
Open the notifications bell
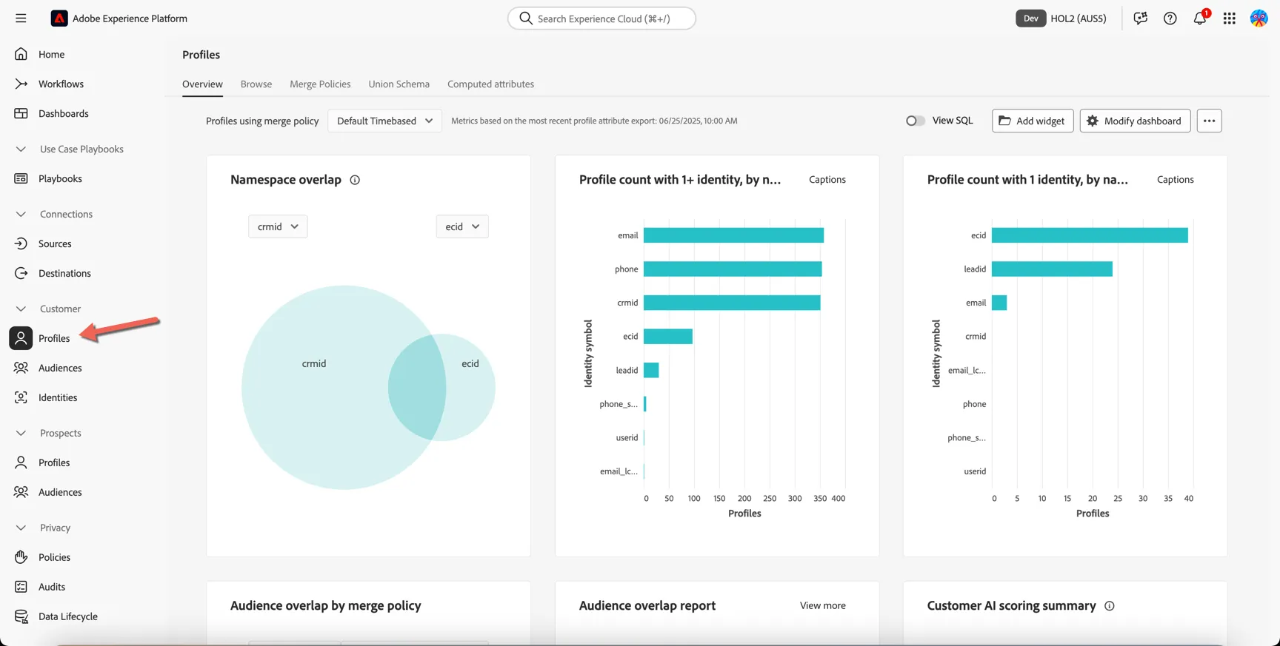(x=1200, y=18)
